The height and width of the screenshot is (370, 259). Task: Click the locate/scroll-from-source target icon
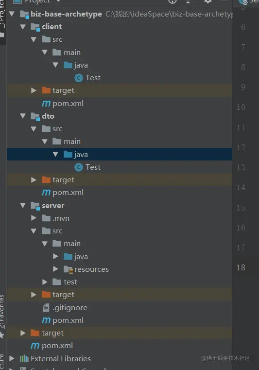pos(173,1)
